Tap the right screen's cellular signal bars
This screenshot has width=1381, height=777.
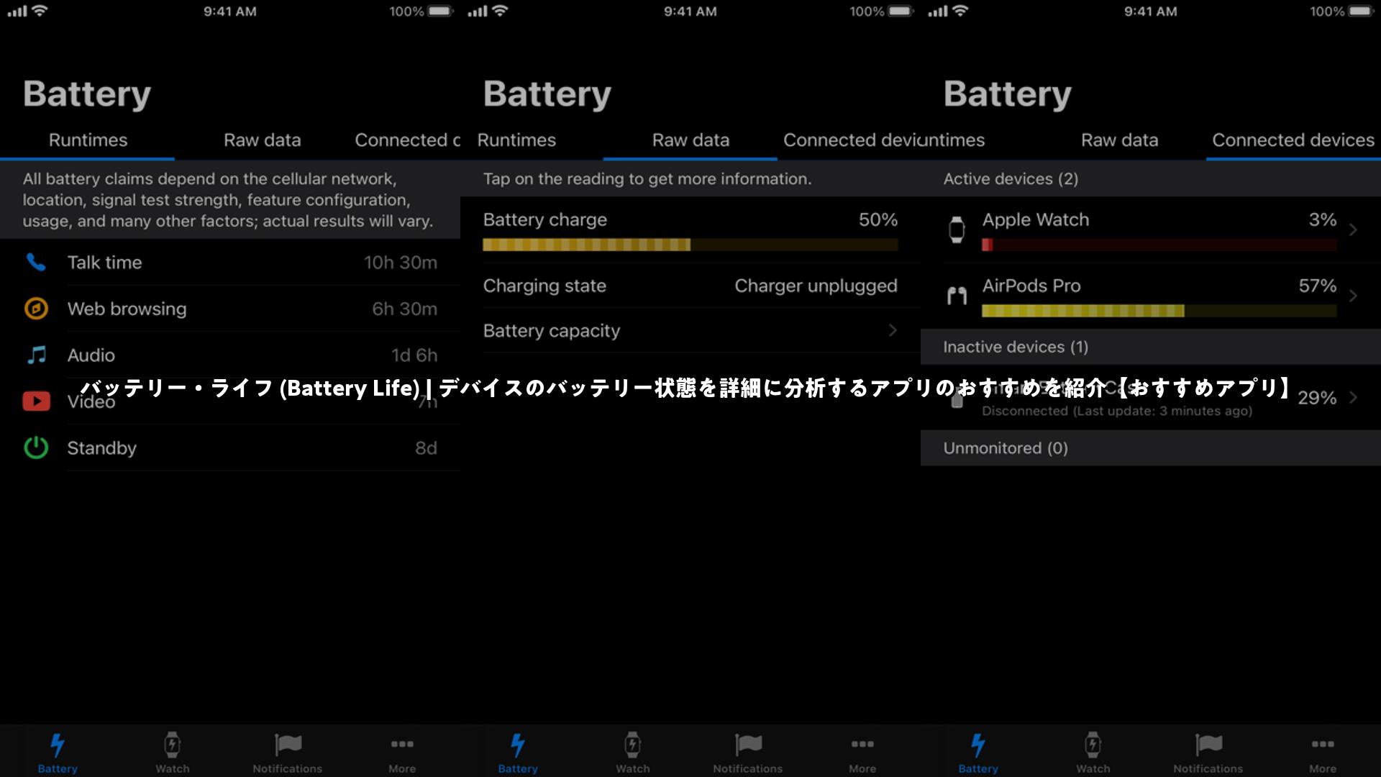(937, 11)
